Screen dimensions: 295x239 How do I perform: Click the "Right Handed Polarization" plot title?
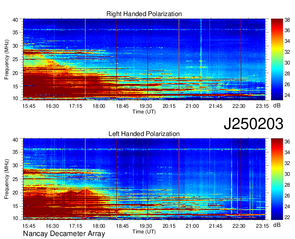click(144, 14)
